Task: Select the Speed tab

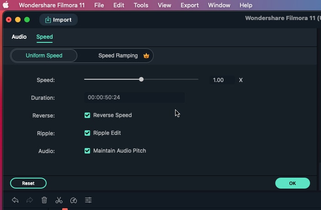Action: (44, 37)
